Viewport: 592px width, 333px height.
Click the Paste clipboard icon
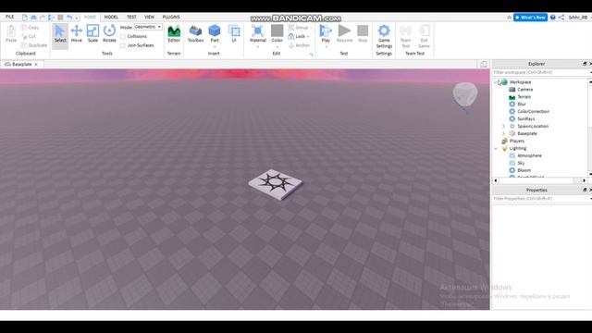point(11,33)
